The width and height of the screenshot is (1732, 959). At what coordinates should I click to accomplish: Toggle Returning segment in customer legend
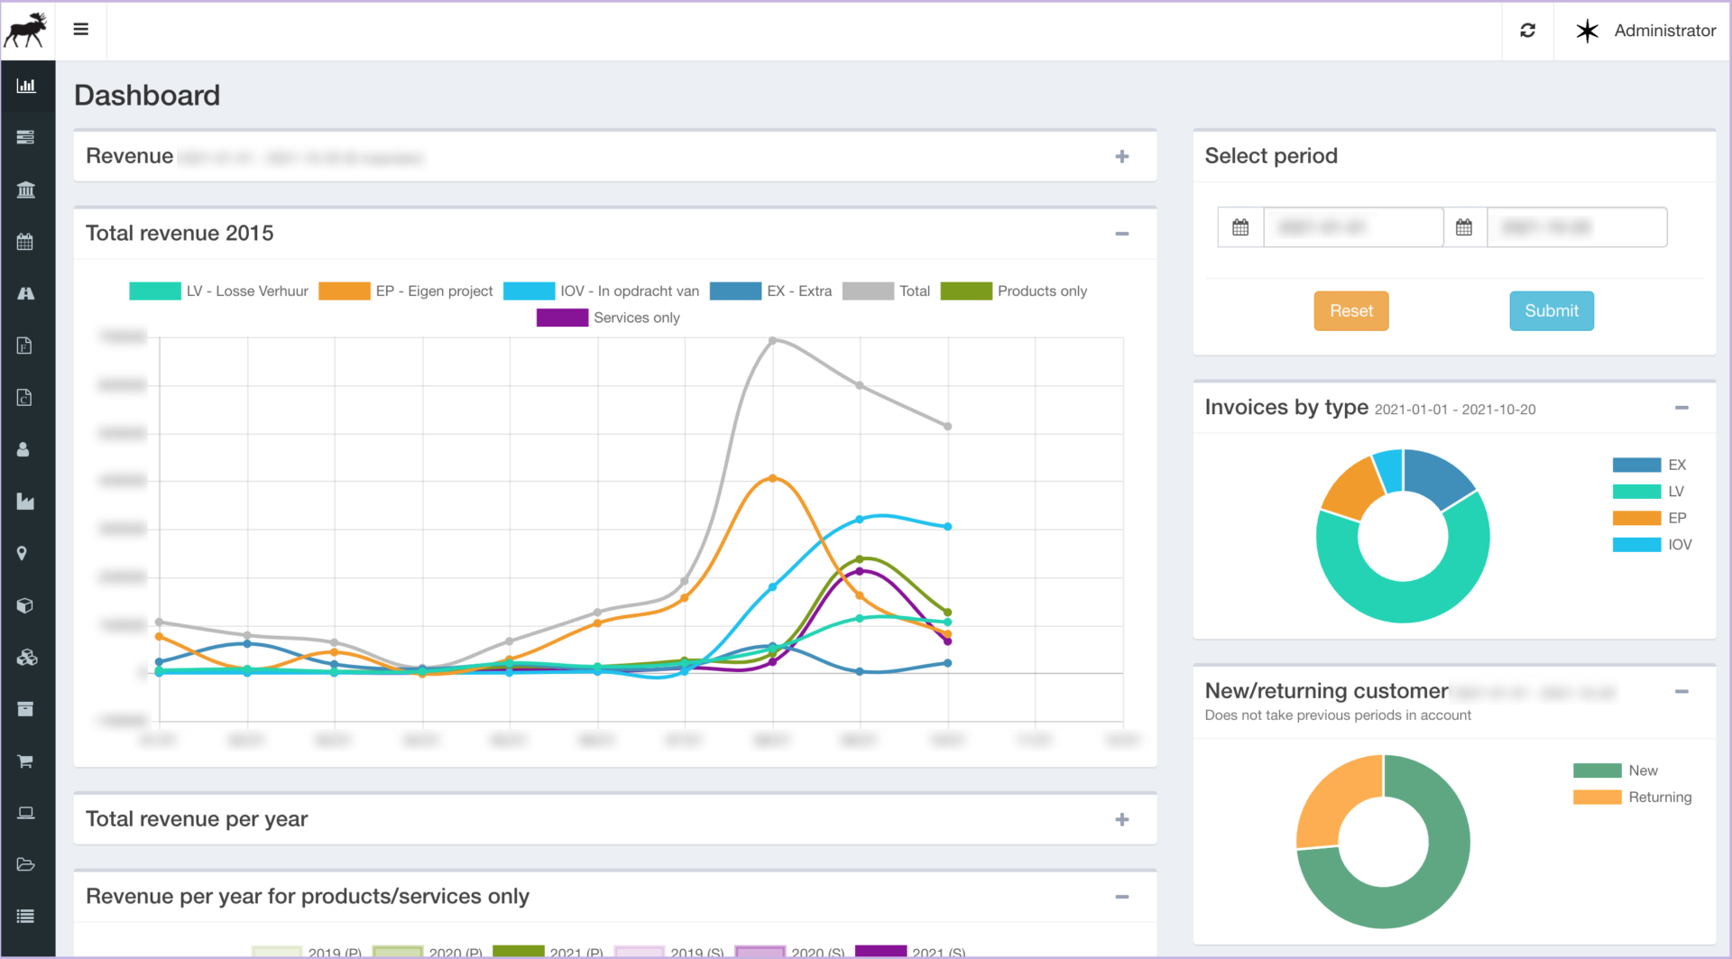coord(1632,798)
